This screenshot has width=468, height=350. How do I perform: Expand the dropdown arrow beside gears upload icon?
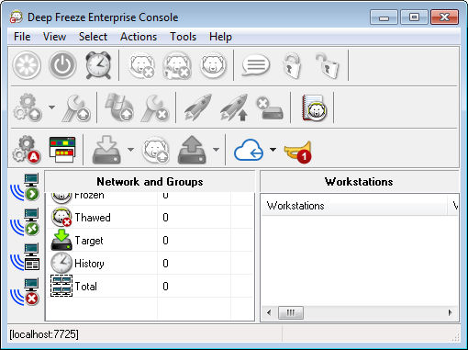click(x=52, y=107)
